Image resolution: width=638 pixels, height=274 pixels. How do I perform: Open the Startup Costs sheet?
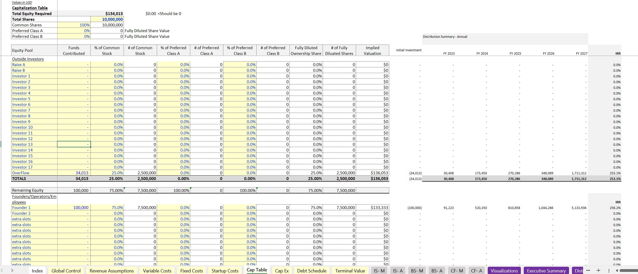[x=225, y=271]
